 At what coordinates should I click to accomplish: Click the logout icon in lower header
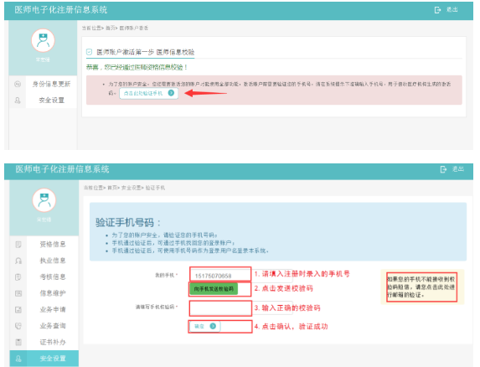click(443, 169)
